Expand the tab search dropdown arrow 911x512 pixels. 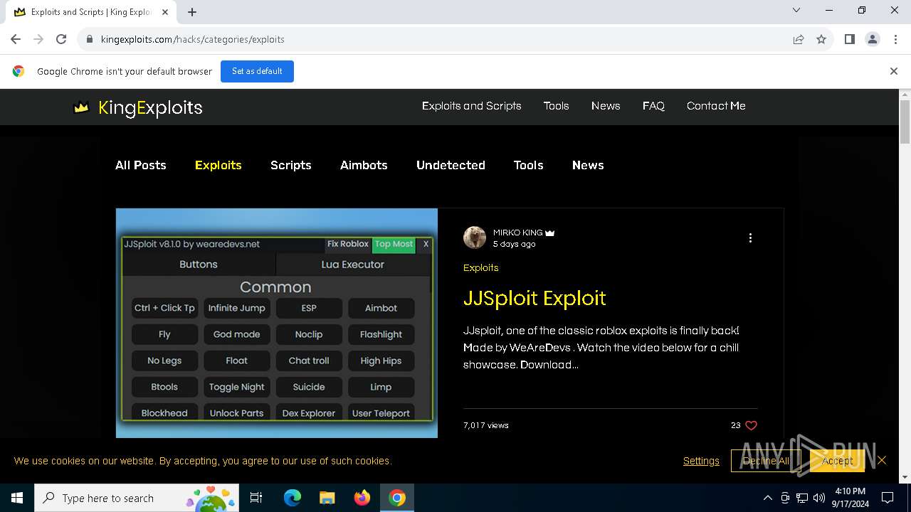coord(796,10)
